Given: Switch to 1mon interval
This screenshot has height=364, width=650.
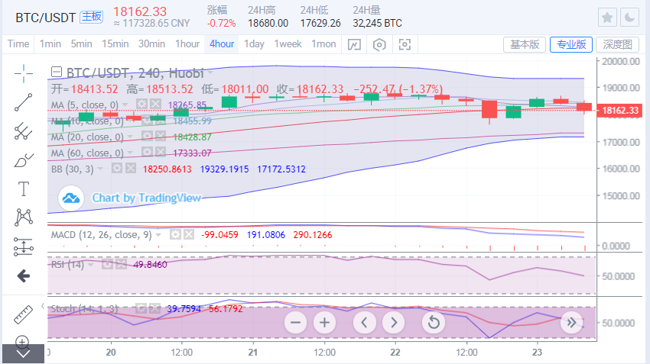Looking at the screenshot, I should pos(323,43).
